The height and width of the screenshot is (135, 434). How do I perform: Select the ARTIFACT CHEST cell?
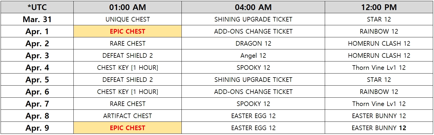(x=127, y=116)
